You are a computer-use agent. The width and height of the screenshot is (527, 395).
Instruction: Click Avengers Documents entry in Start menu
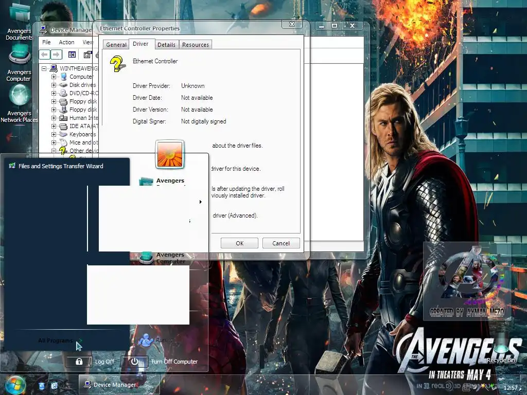pos(163,182)
